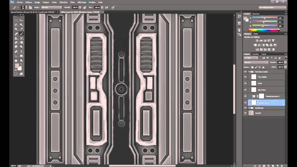Hide the Teinte/Saturation 2 adjustment layer
Viewport: 297px width, 167px height.
(245, 96)
